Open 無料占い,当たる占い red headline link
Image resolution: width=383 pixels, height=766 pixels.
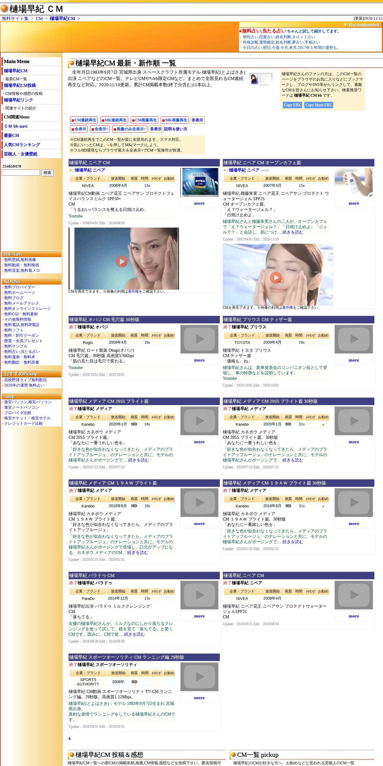click(264, 31)
